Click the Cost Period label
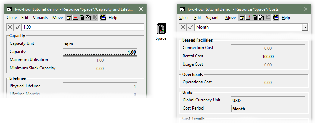The width and height of the screenshot is (315, 125). (x=193, y=108)
